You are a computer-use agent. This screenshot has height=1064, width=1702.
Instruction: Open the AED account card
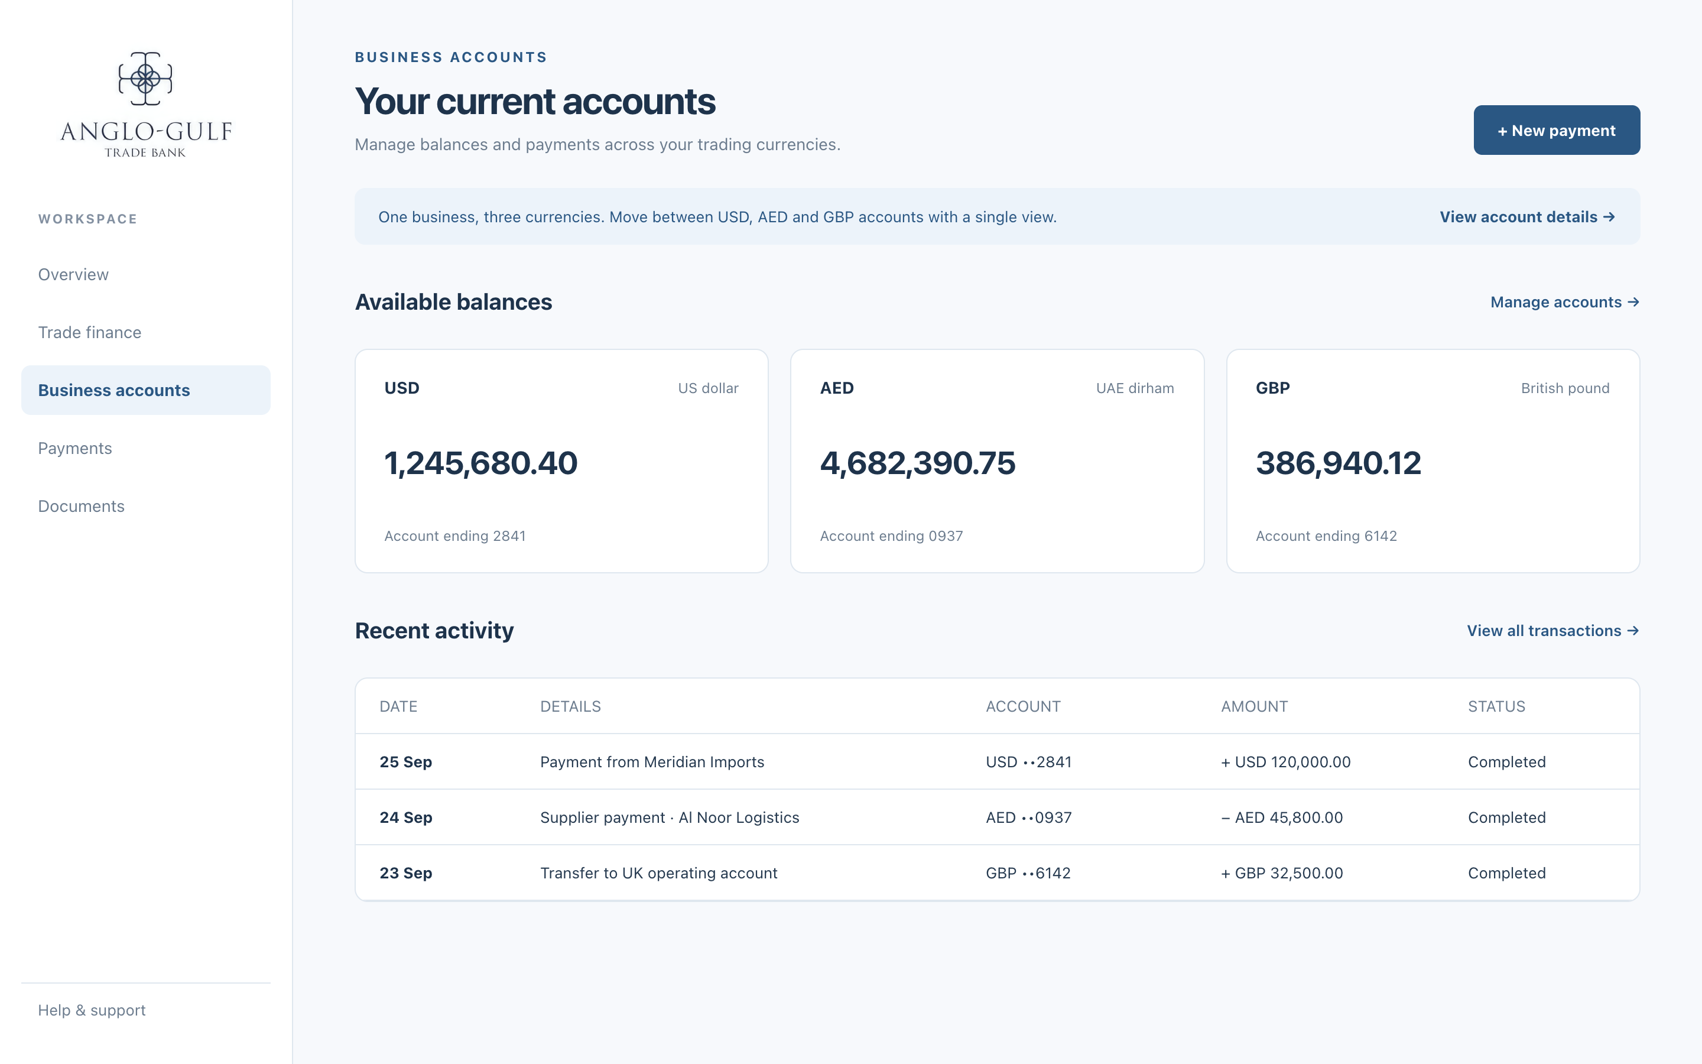[998, 461]
